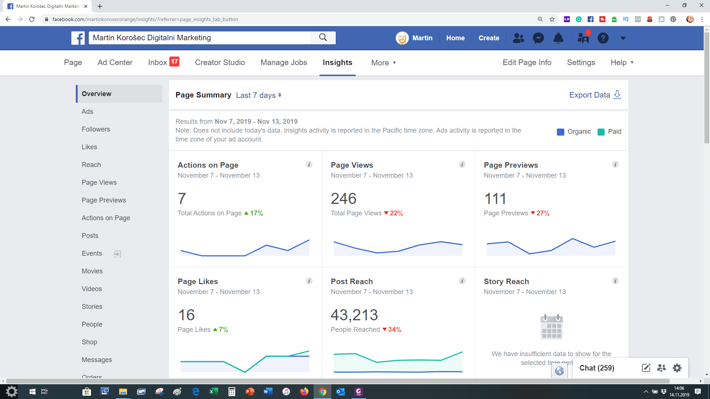Click the compose new message icon in chat bar
This screenshot has height=399, width=710.
click(646, 368)
